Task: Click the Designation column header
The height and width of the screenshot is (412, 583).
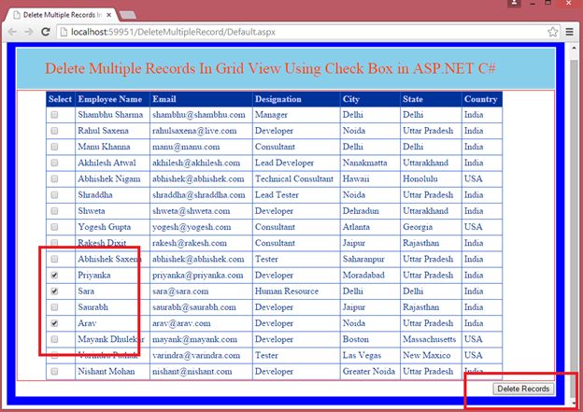Action: tap(296, 99)
